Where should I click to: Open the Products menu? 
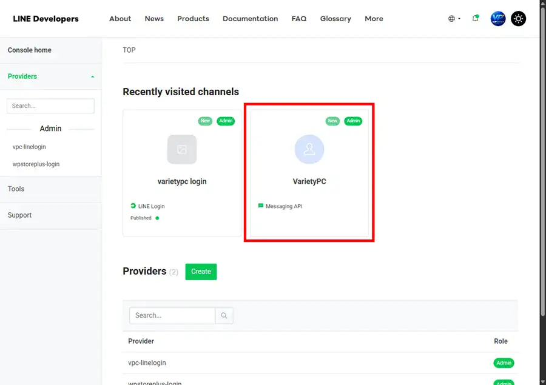193,19
